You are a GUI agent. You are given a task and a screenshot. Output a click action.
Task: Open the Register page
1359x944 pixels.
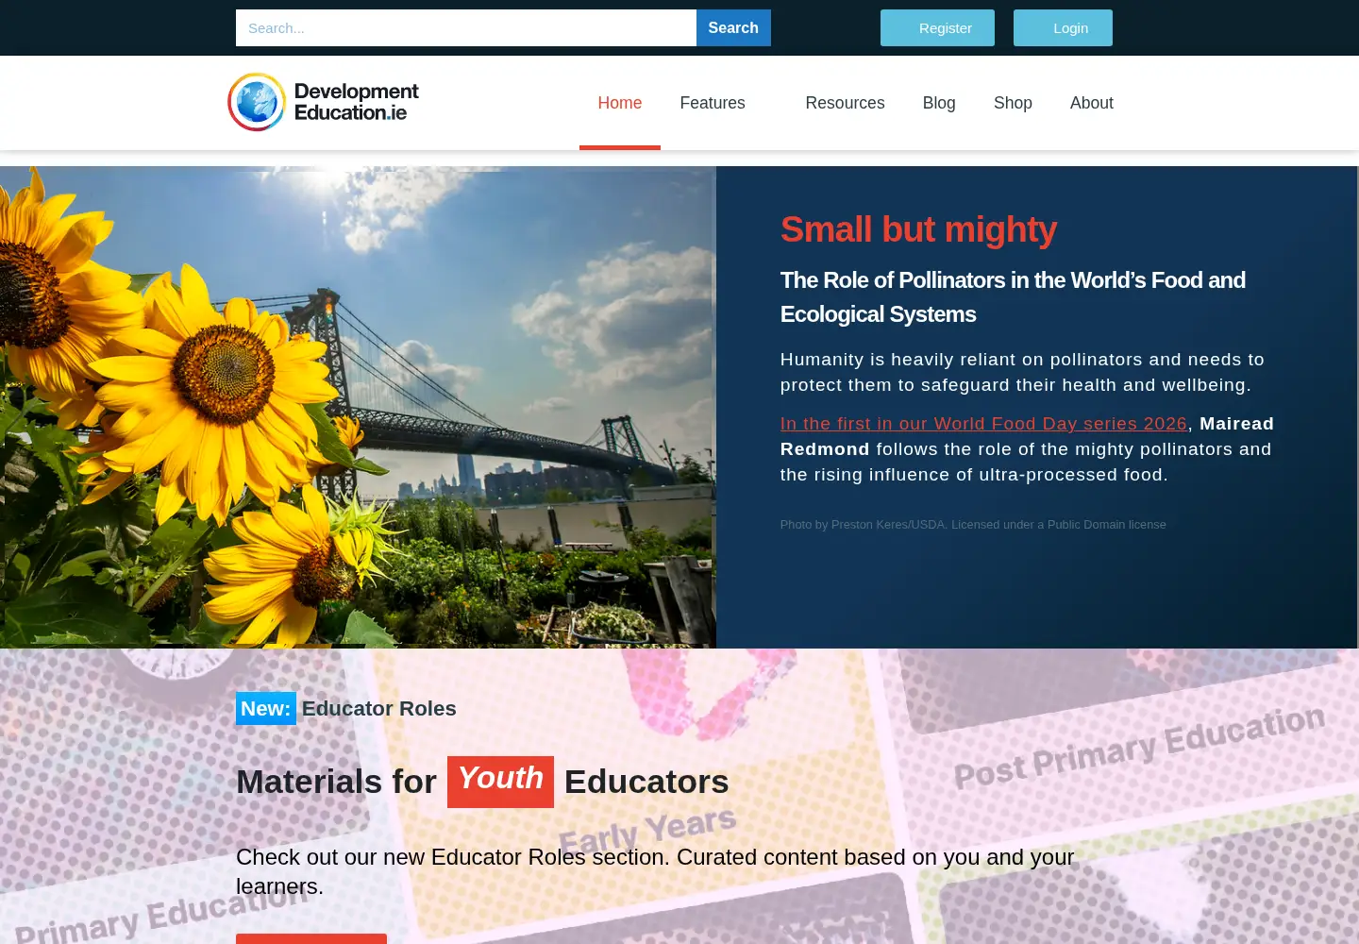(937, 28)
